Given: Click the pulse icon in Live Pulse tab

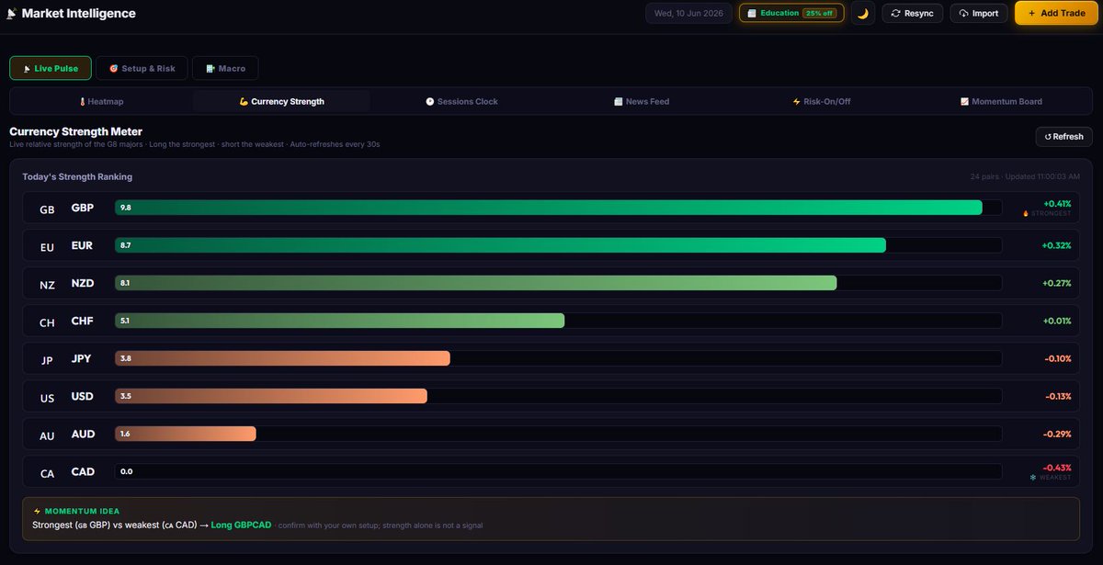Looking at the screenshot, I should click(x=27, y=68).
